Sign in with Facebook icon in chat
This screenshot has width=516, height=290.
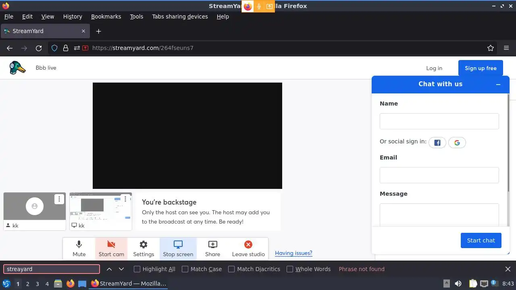[437, 143]
